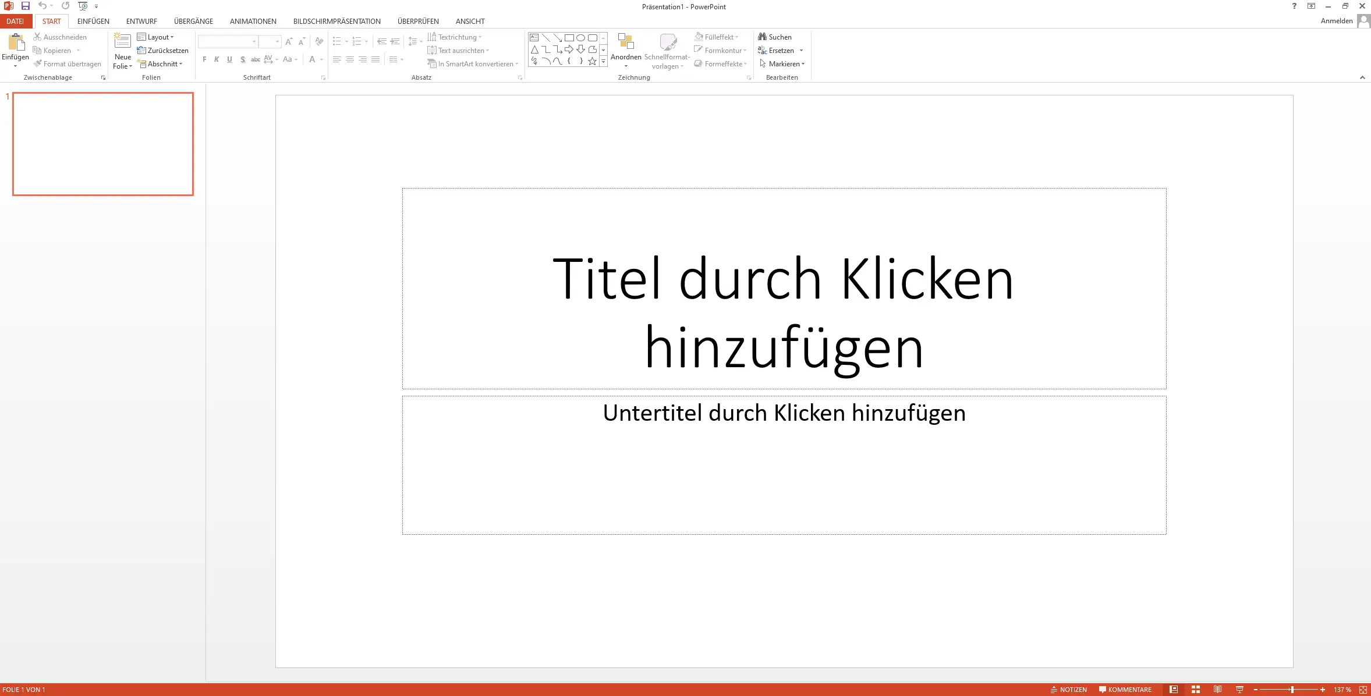This screenshot has height=696, width=1371.
Task: Click the Zurücksetzen button
Action: click(x=163, y=51)
